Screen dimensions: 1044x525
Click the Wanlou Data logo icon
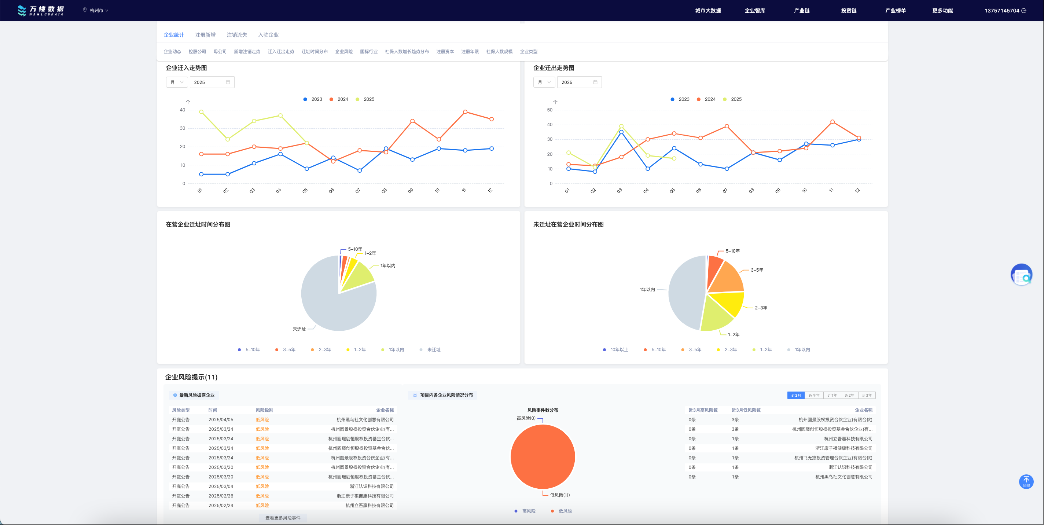pyautogui.click(x=22, y=11)
